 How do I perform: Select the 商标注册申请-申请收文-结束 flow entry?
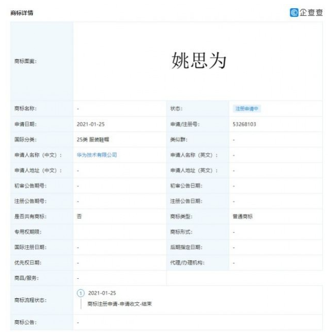tap(119, 304)
